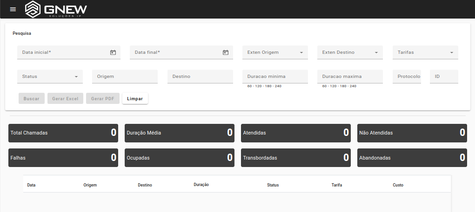The width and height of the screenshot is (475, 212).
Task: Open the Status dropdown
Action: (50, 77)
